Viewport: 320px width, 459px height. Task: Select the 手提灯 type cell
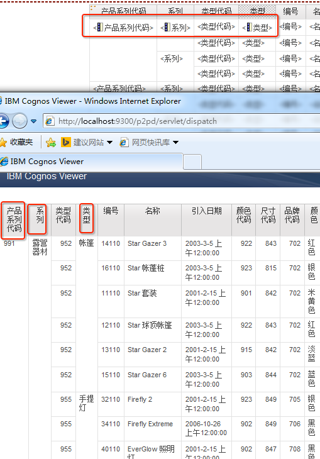[86, 404]
